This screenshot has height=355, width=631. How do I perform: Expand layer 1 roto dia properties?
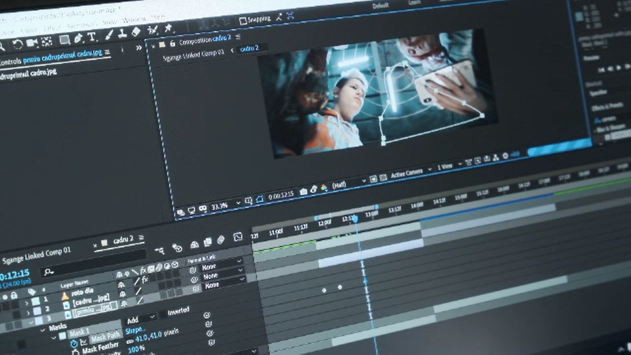click(27, 303)
